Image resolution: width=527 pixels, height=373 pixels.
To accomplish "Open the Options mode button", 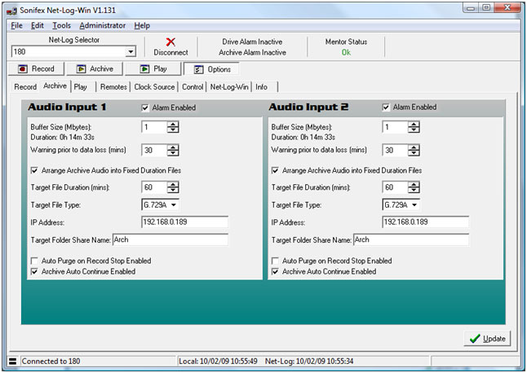I will point(212,69).
